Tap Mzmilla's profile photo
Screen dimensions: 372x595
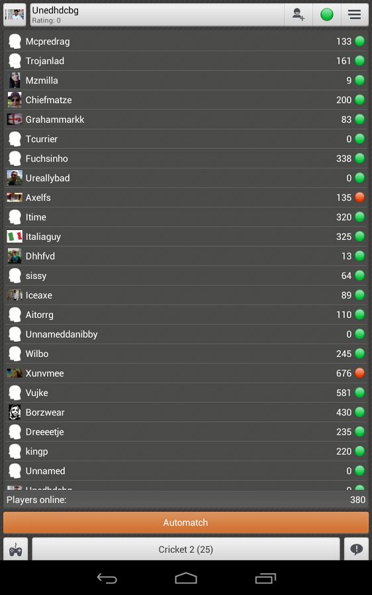point(15,80)
